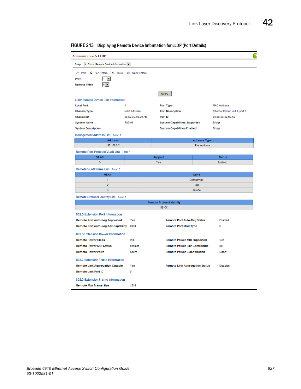Click the Address Type column header
301x389 pixels.
(x=202, y=140)
